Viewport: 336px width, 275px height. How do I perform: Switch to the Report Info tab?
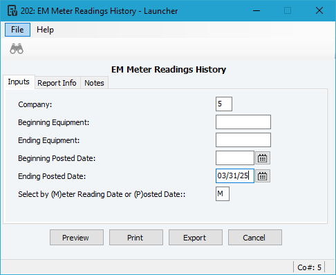coord(57,83)
